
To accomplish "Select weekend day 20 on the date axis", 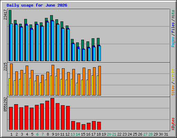I will click(109, 134).
